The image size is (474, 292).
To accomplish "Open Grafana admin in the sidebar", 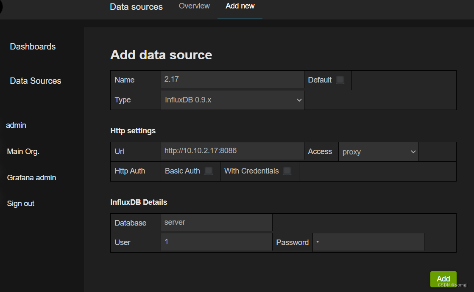I will pyautogui.click(x=31, y=178).
